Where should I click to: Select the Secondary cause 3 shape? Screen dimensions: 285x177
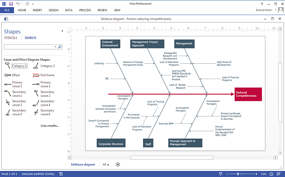point(16,103)
